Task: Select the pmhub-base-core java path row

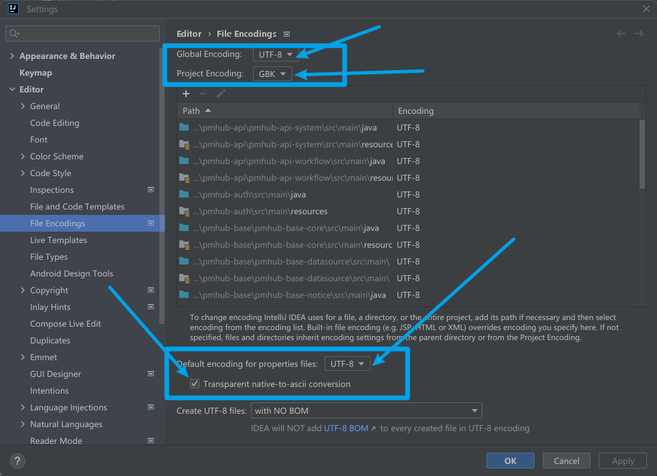Action: pyautogui.click(x=409, y=228)
